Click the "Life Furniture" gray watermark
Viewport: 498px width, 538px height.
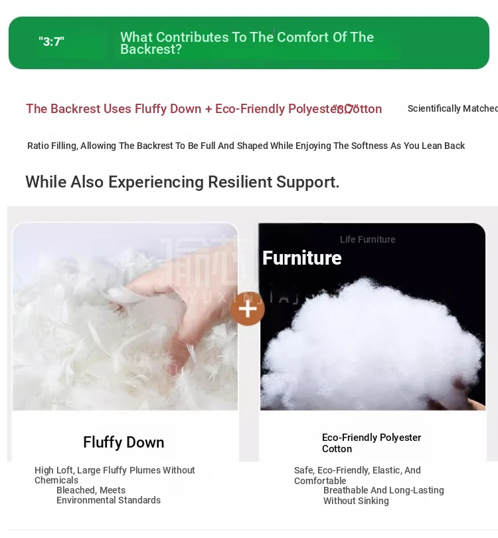point(367,239)
